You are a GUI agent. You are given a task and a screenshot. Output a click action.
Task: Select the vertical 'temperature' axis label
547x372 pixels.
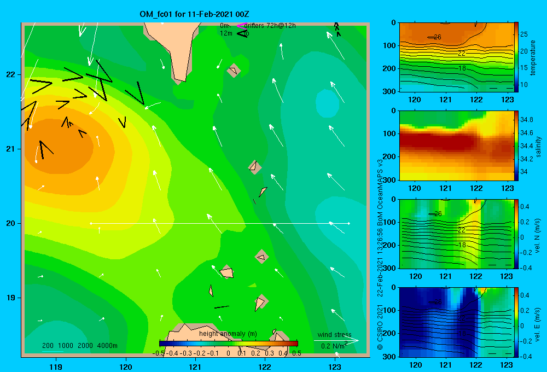533,57
